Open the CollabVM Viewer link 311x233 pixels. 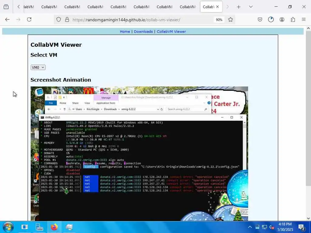coord(171,32)
